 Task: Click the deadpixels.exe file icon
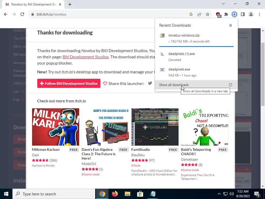click(x=162, y=69)
